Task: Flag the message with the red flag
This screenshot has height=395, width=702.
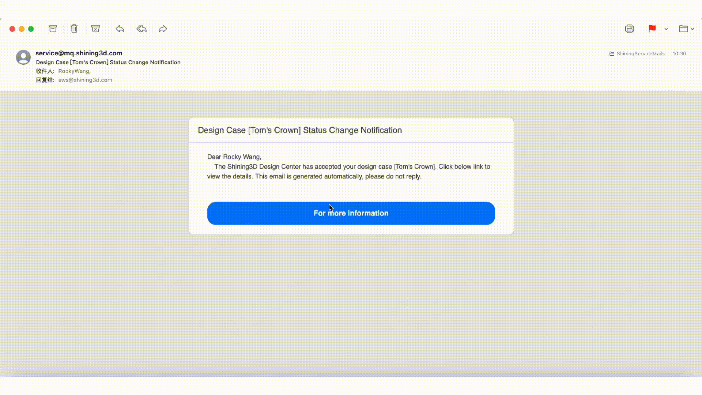Action: (x=652, y=29)
